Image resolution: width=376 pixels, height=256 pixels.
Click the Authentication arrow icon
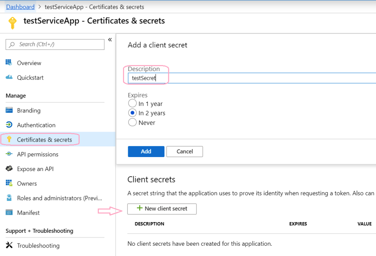click(x=9, y=125)
